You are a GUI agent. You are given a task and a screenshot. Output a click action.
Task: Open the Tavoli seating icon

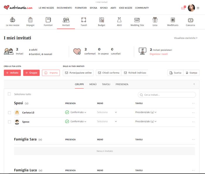coord(84,20)
